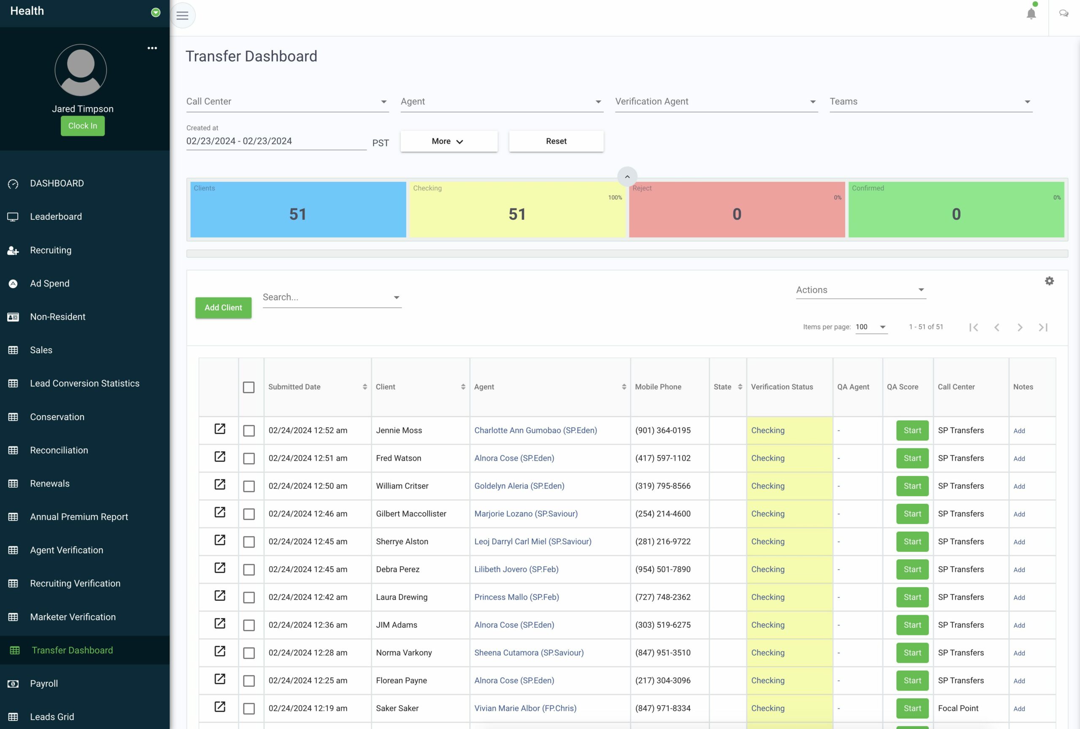Open the Actions dropdown

[861, 290]
